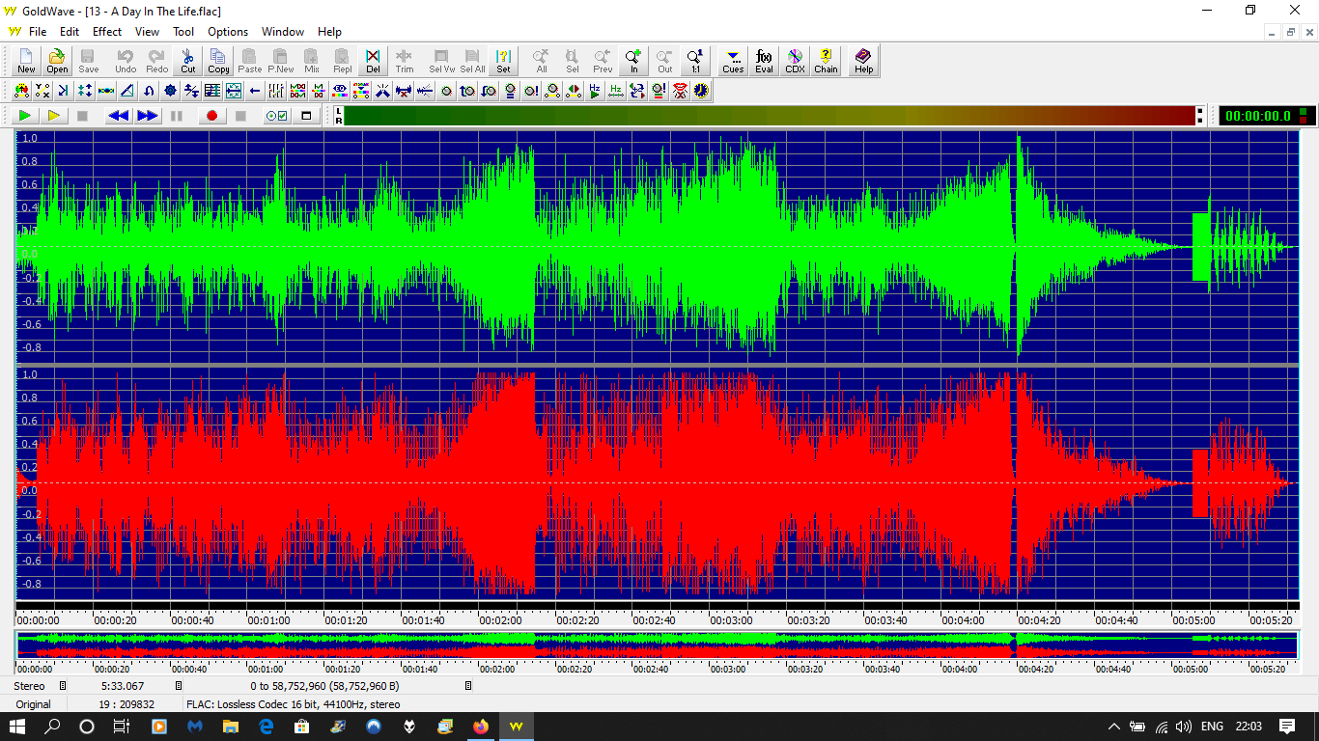Open the Tool menu
This screenshot has width=1319, height=741.
(183, 32)
